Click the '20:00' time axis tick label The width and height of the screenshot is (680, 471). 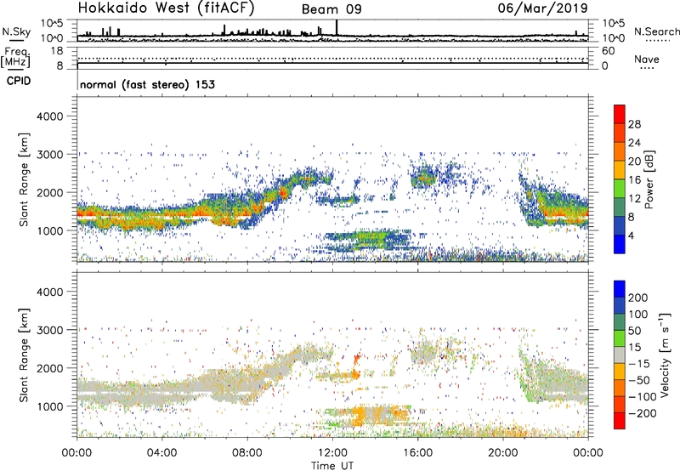coord(502,453)
